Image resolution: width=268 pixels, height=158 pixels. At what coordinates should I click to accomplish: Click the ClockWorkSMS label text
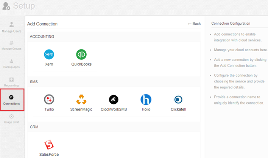(114, 109)
